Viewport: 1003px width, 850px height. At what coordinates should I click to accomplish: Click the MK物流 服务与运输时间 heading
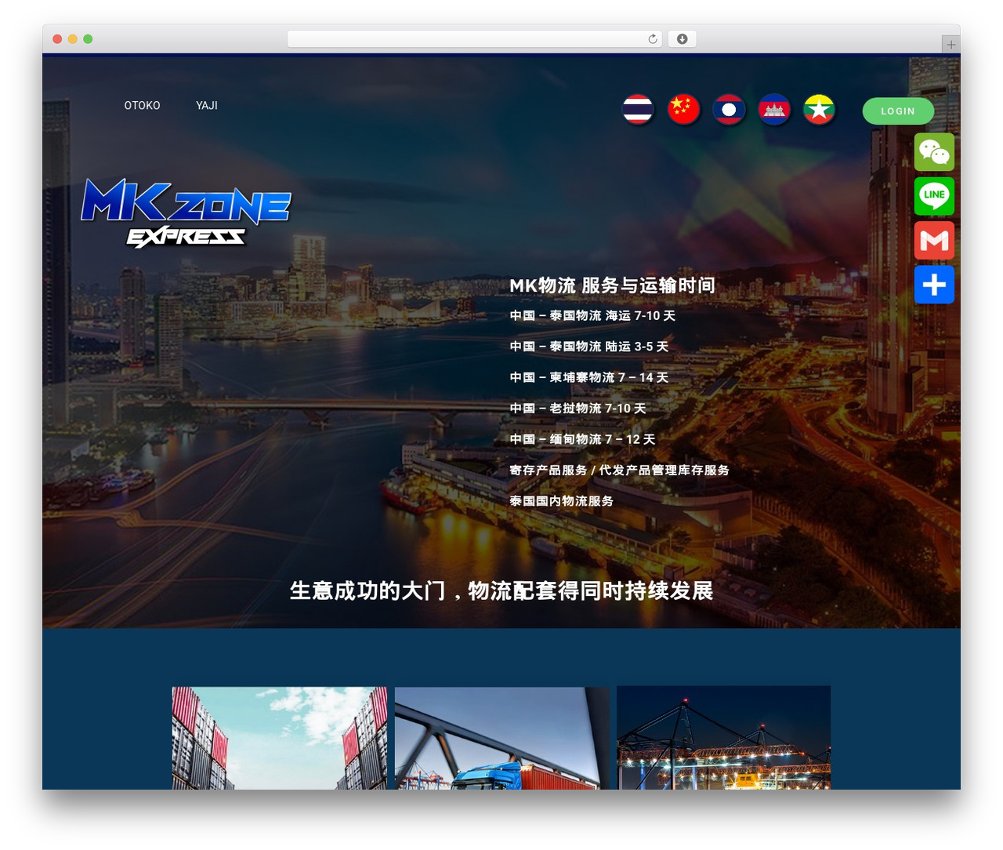pyautogui.click(x=612, y=285)
